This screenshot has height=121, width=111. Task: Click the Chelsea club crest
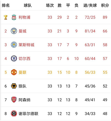pos(14,58)
